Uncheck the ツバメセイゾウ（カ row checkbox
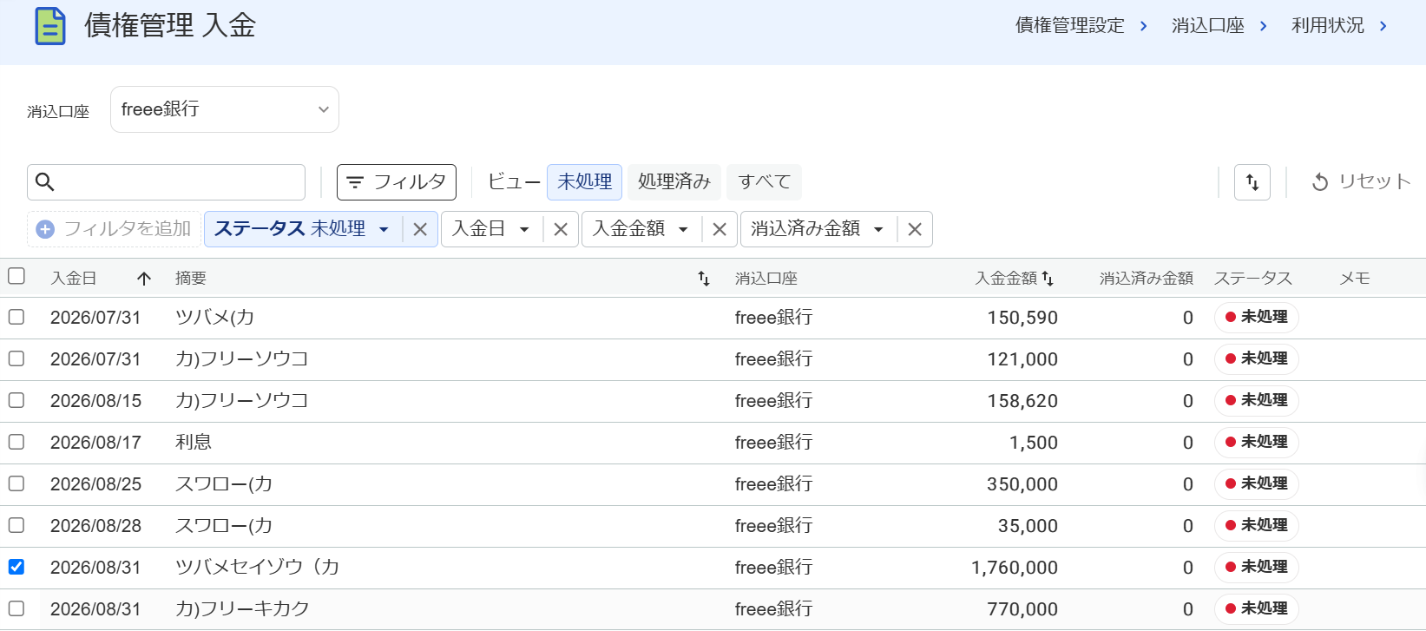The height and width of the screenshot is (631, 1426). coord(16,567)
